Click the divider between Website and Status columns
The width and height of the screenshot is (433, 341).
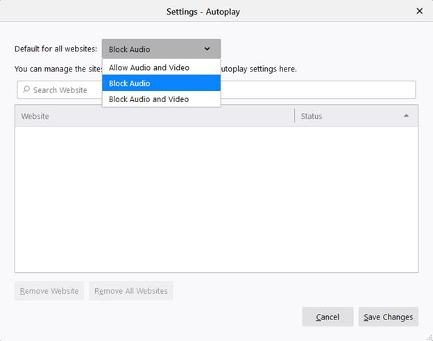pyautogui.click(x=295, y=116)
